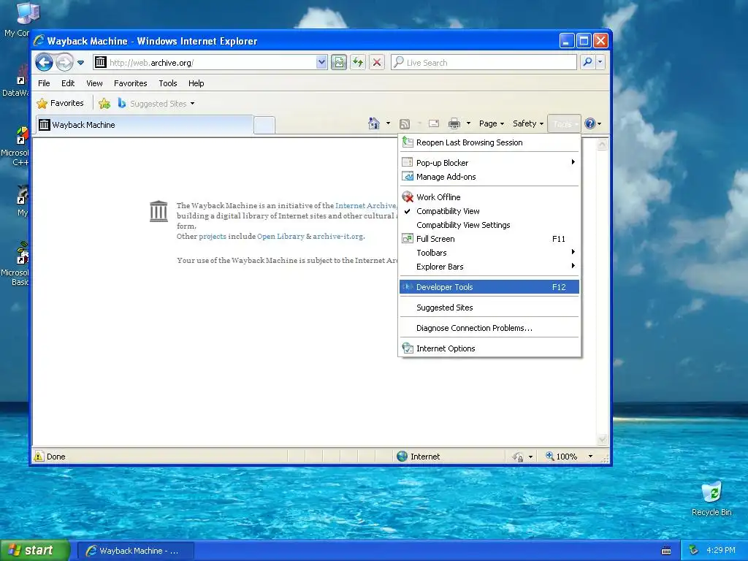Expand the Toolbars submenu
This screenshot has height=561, width=748.
click(x=489, y=252)
